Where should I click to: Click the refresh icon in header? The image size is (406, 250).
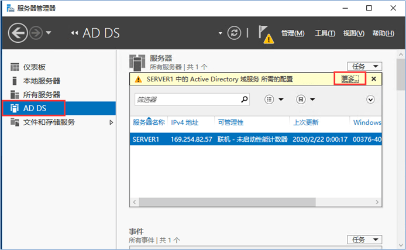[234, 33]
